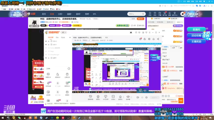Add 手机投屏 phone casting source
Screen dimensions: 214x120
click(106, 98)
